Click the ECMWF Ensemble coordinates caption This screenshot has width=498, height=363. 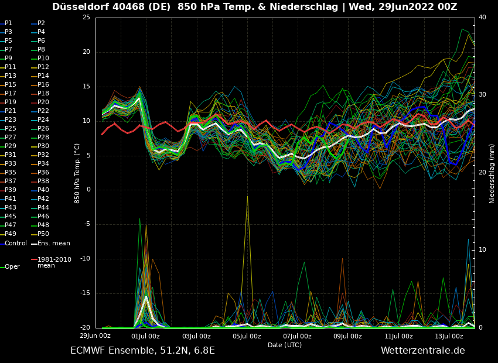point(142,351)
